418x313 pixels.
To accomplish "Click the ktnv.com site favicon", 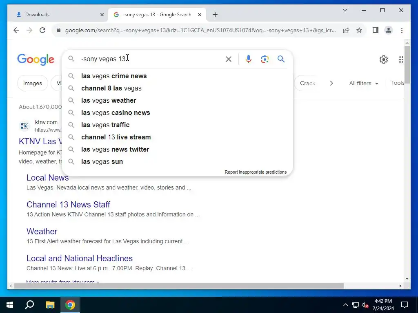I will point(24,126).
